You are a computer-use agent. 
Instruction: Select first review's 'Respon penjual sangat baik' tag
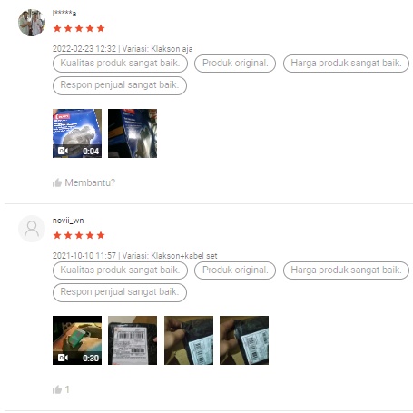(120, 85)
